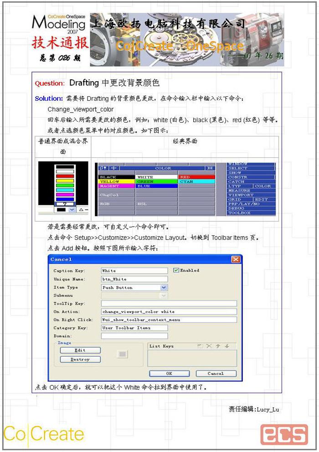319x452 pixels.
Task: Open GRID in the side menu
Action: click(240, 199)
